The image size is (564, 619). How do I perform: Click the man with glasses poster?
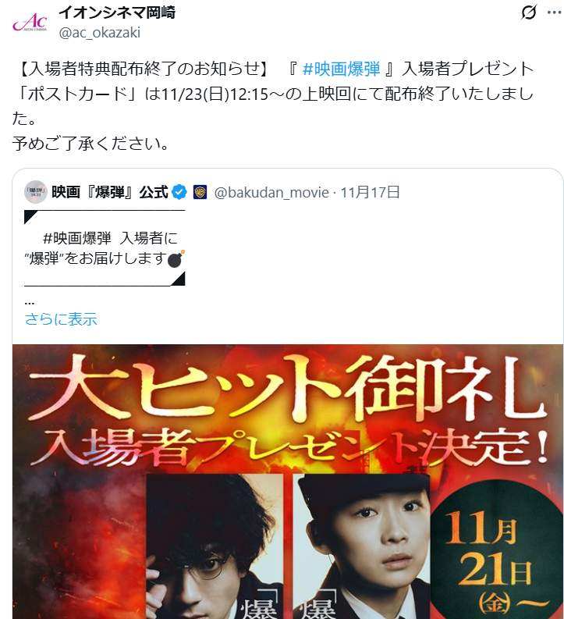pyautogui.click(x=215, y=546)
